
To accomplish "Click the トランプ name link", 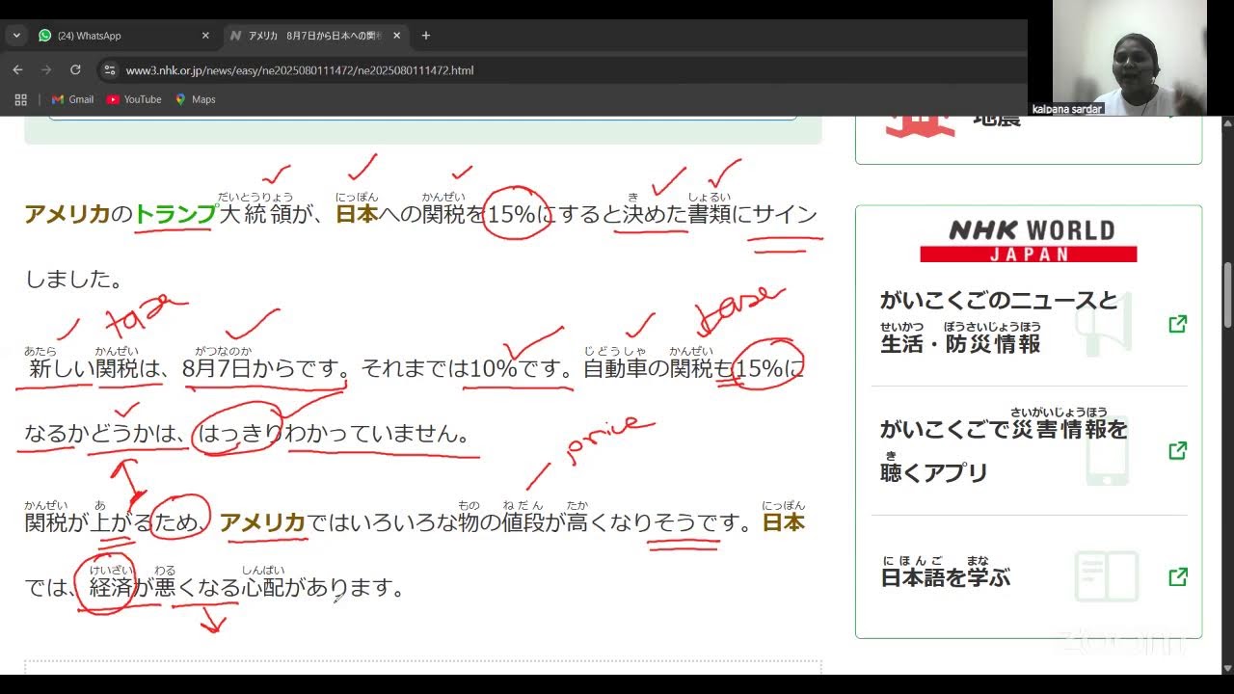I will click(175, 215).
